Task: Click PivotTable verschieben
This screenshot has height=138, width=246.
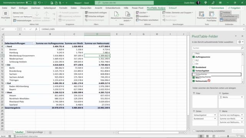Action: (147, 20)
